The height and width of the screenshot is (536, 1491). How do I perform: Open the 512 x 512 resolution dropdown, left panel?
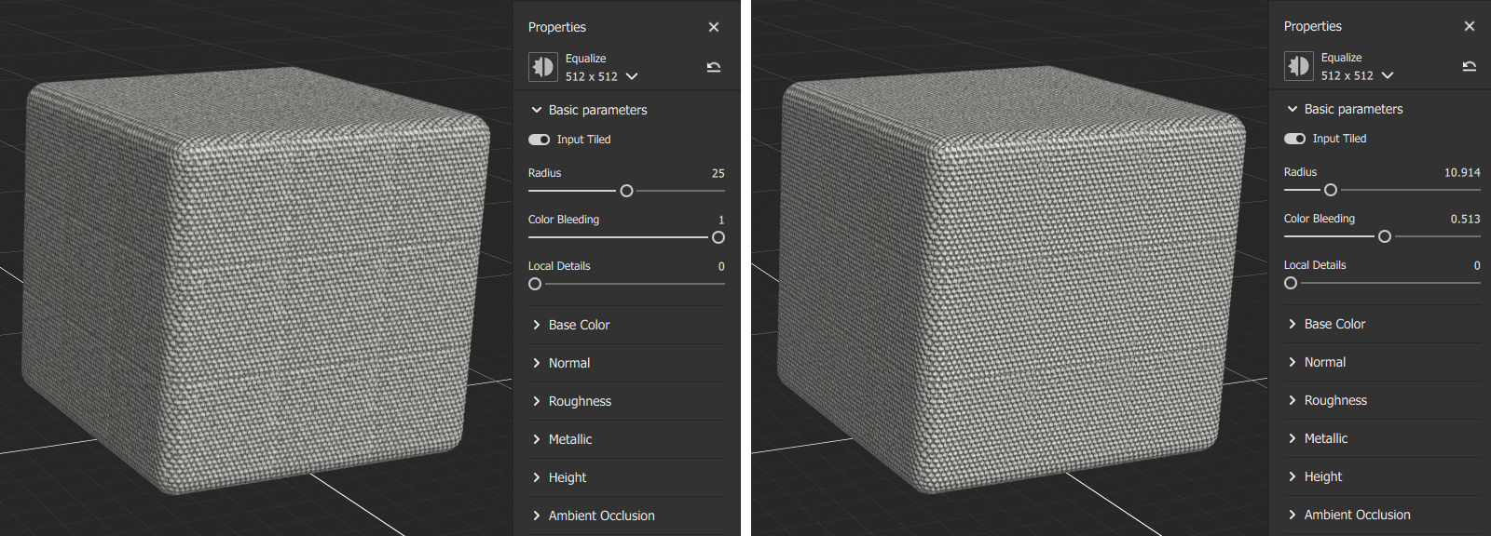pos(632,76)
